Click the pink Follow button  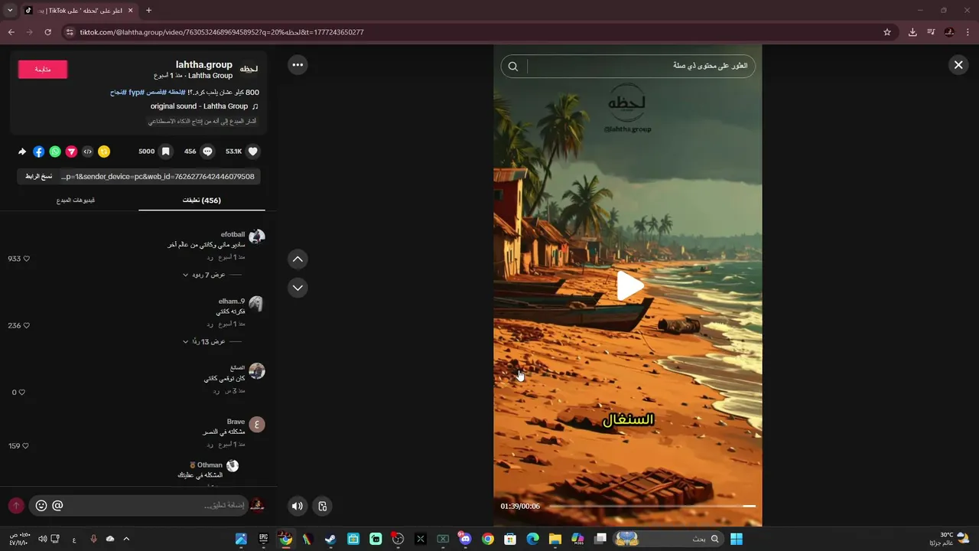click(43, 69)
